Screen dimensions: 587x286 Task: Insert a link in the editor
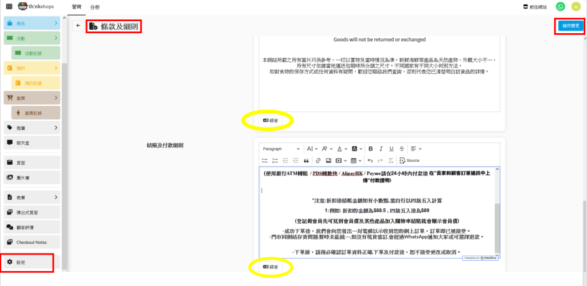click(x=318, y=160)
